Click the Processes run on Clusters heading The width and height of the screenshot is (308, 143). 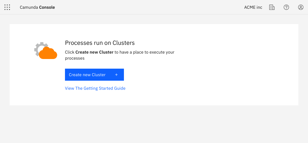pyautogui.click(x=100, y=43)
